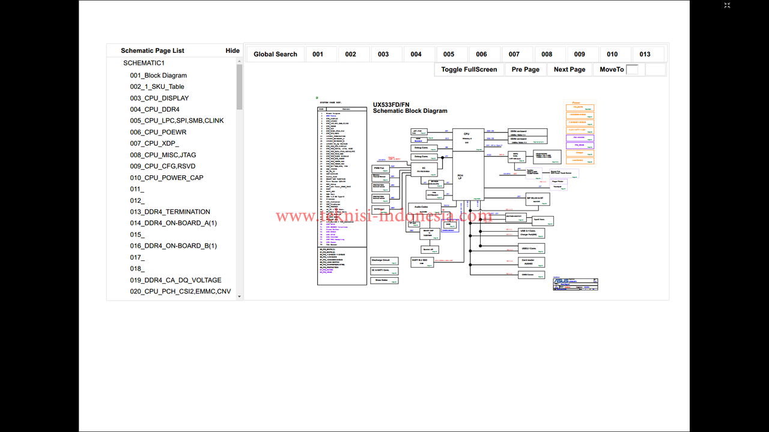
Task: Open 006_CPU_POEWR page
Action: 159,132
